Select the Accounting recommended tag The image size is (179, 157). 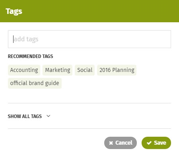coord(24,70)
